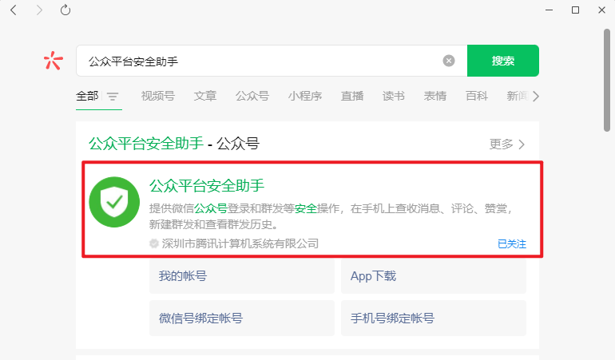Switch to the 表情 tab
This screenshot has width=615, height=360.
(435, 96)
